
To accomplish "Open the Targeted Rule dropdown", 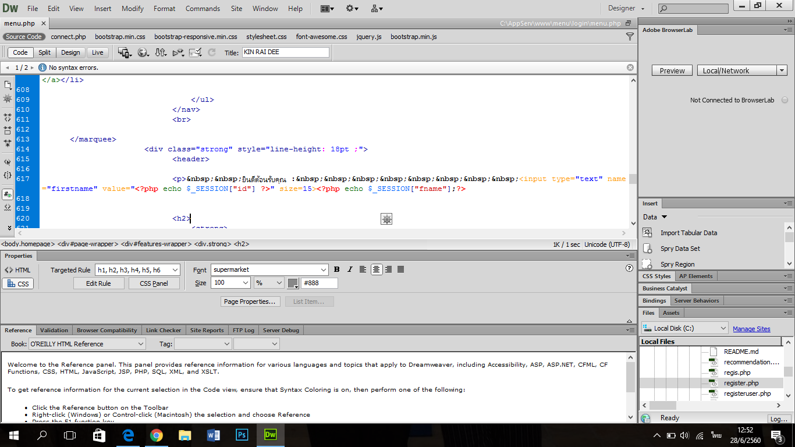I will (x=136, y=270).
